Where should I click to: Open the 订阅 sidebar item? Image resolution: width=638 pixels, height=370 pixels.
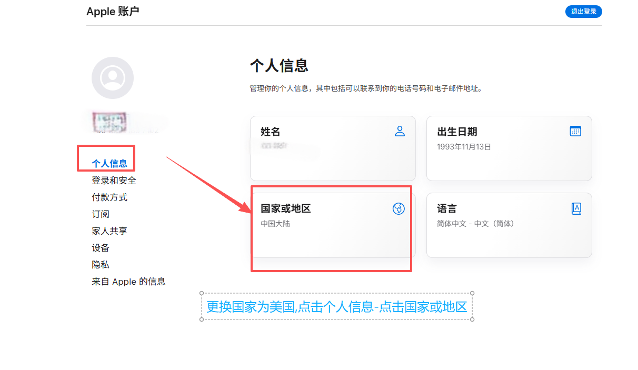pos(101,214)
